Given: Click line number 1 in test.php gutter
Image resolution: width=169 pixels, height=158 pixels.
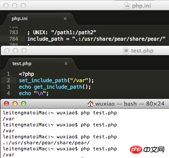Looking at the screenshot, I should [9, 74].
